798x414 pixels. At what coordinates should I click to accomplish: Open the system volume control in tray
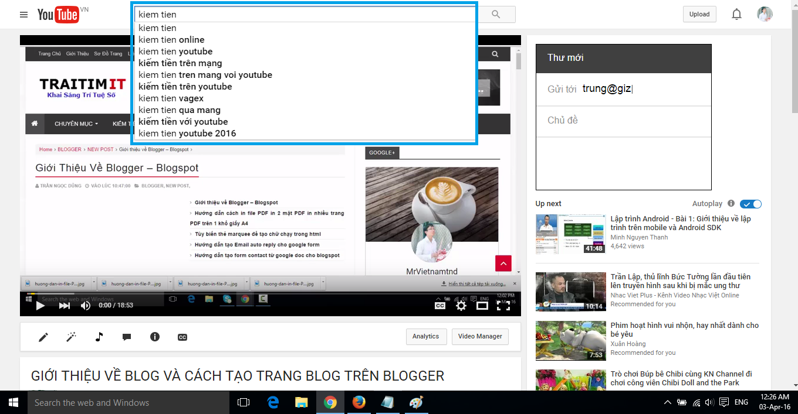coord(709,402)
